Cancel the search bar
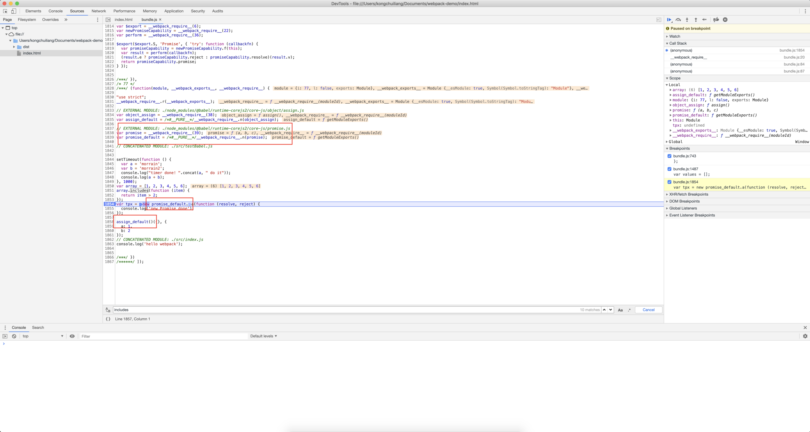 (648, 310)
